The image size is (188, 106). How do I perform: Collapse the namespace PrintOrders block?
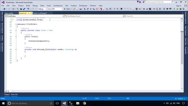point(16,24)
